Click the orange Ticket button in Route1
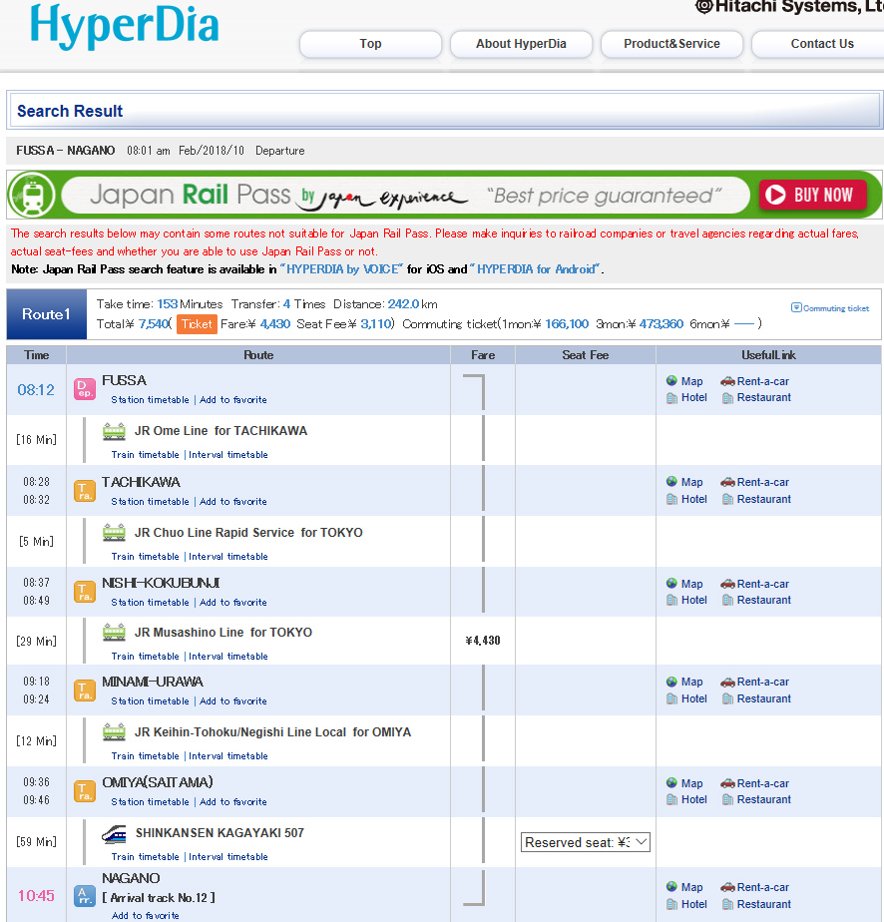The image size is (884, 922). click(x=197, y=323)
